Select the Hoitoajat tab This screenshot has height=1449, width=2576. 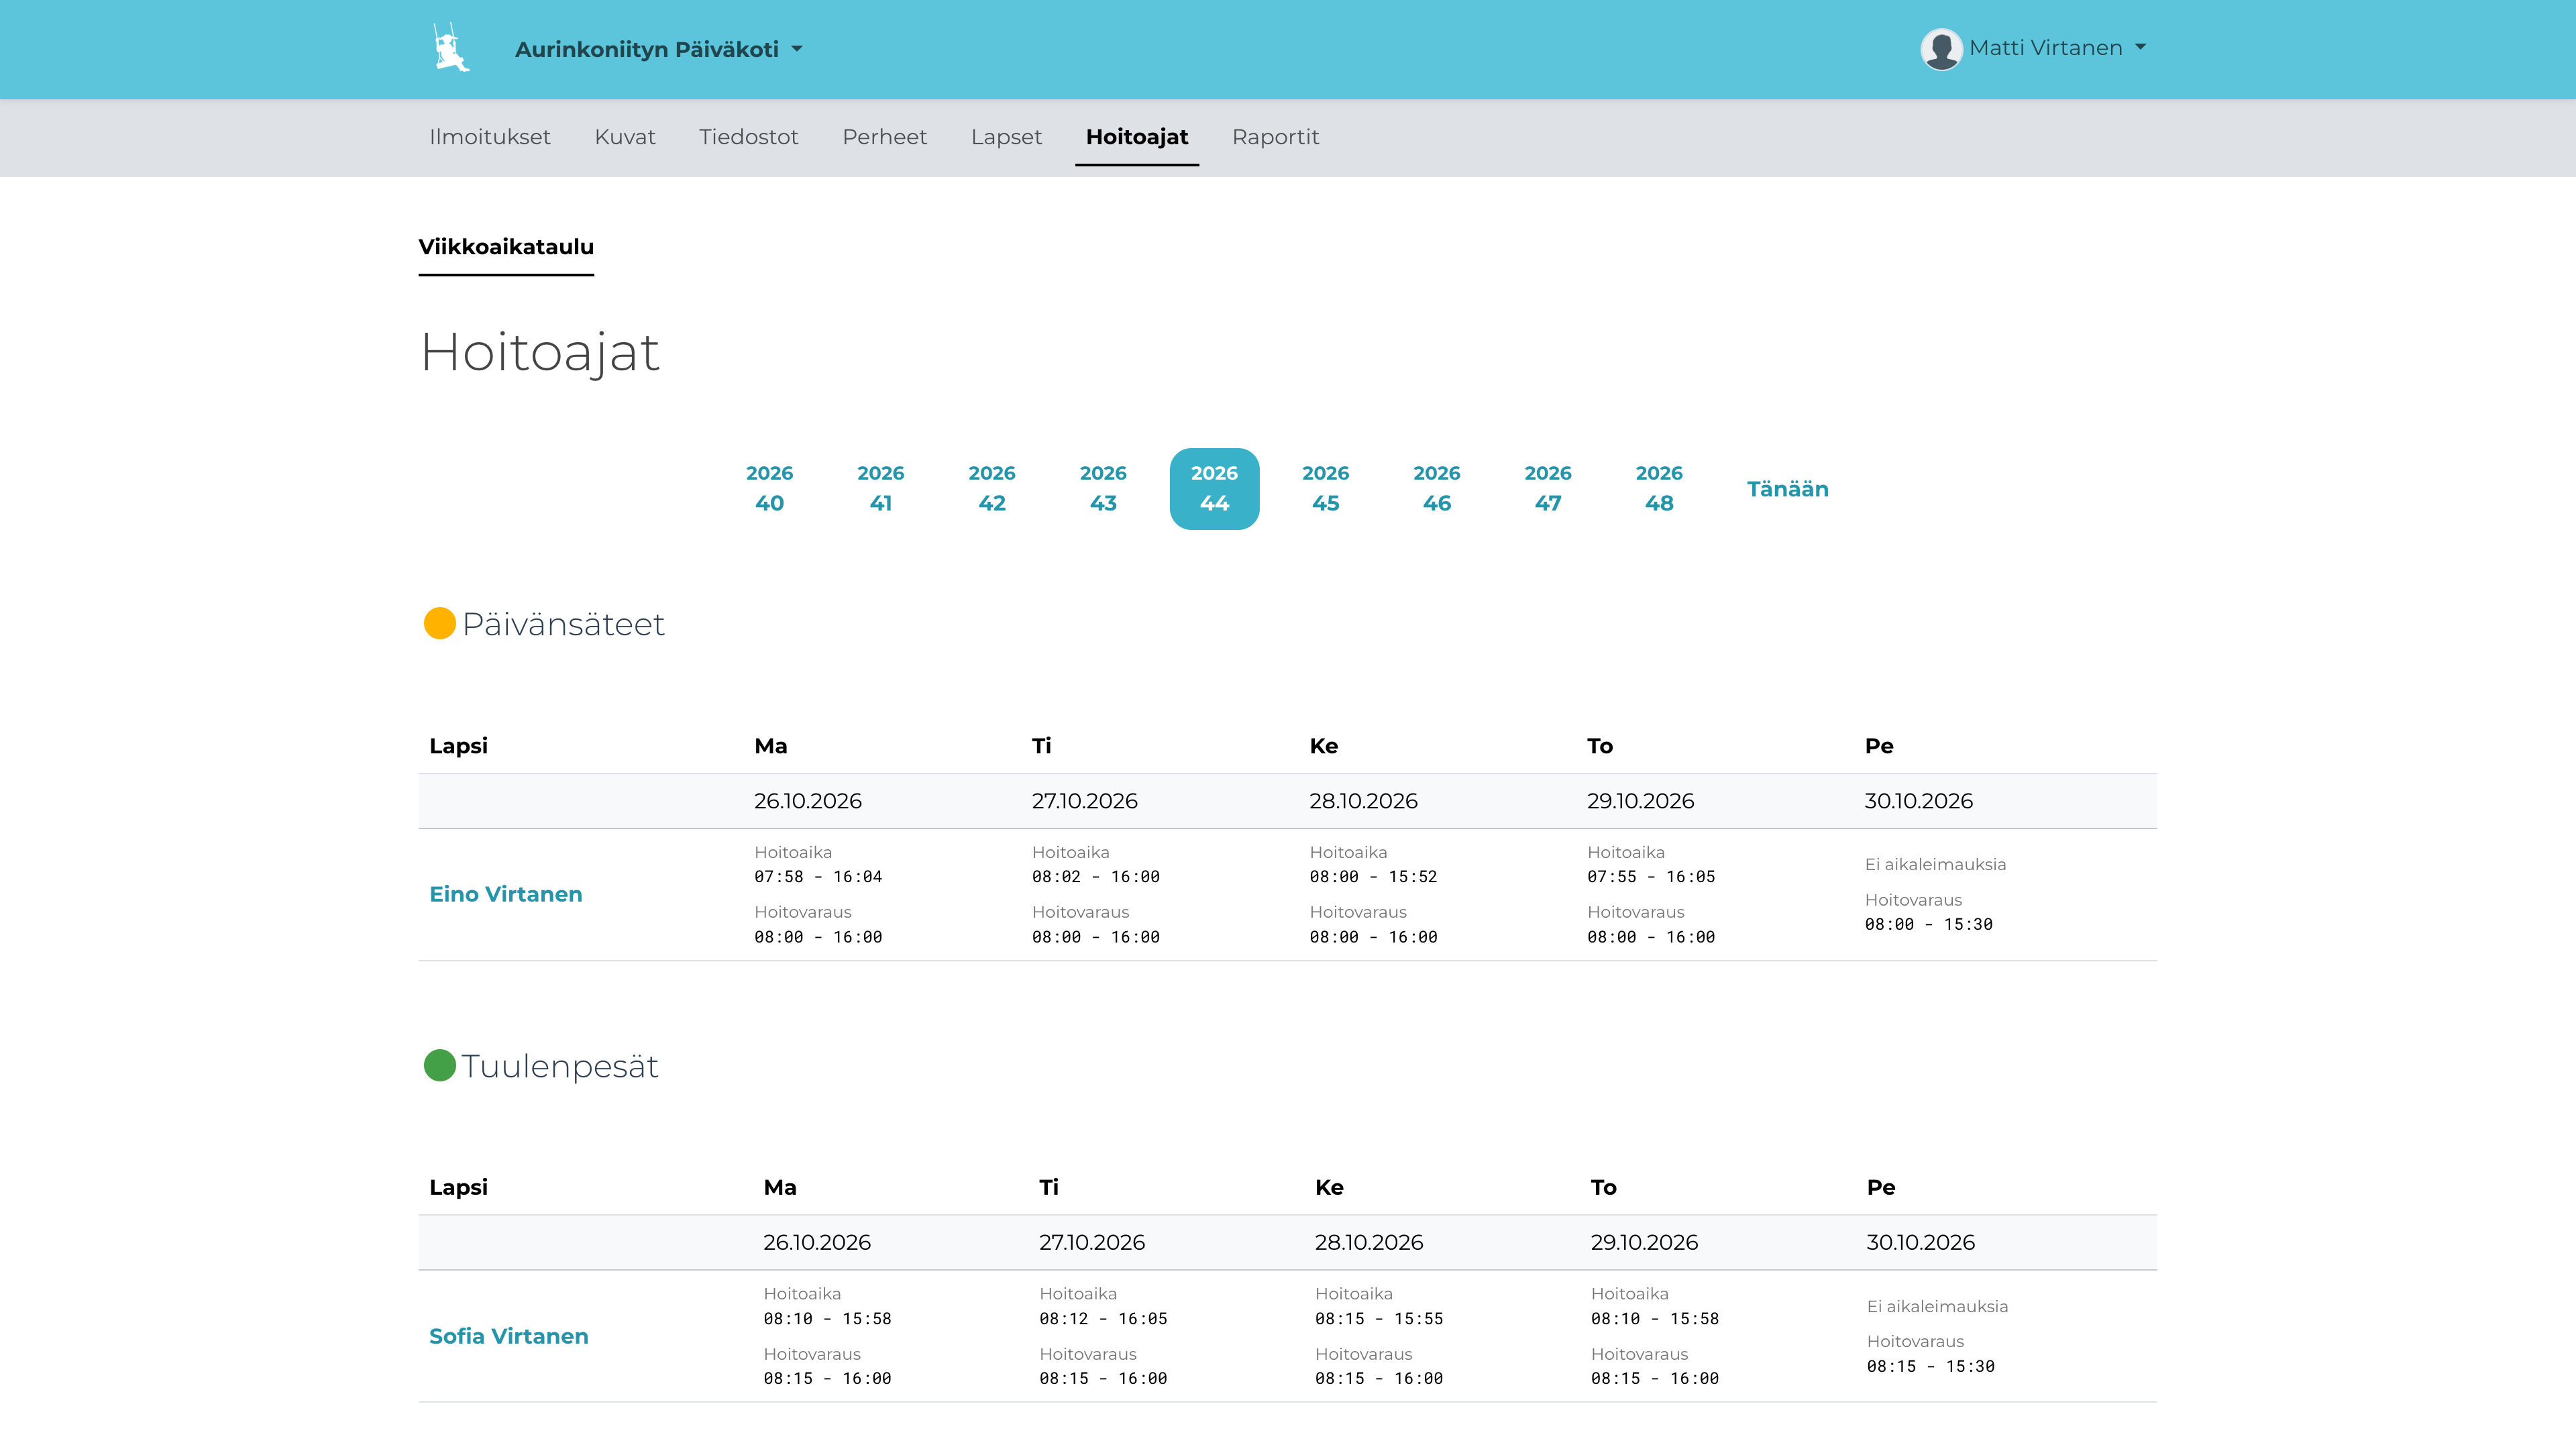(x=1137, y=137)
